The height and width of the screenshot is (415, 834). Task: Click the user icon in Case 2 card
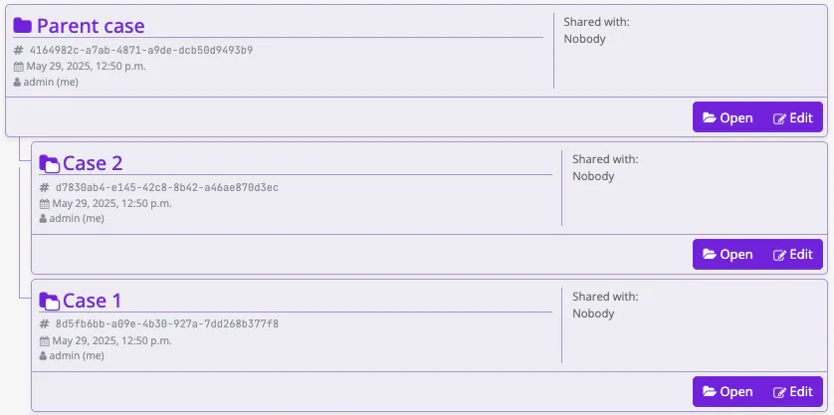pos(43,218)
